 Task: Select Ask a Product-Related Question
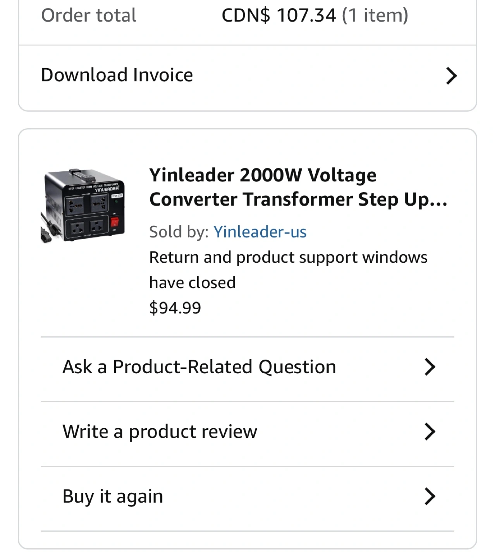pos(199,367)
